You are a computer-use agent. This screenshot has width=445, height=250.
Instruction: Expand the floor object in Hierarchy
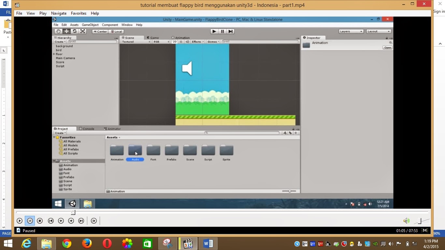[54, 54]
